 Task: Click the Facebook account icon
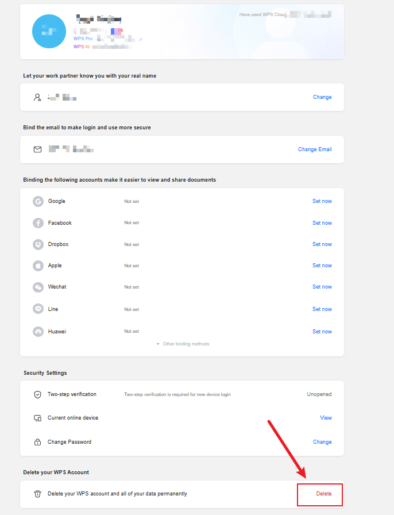point(38,223)
